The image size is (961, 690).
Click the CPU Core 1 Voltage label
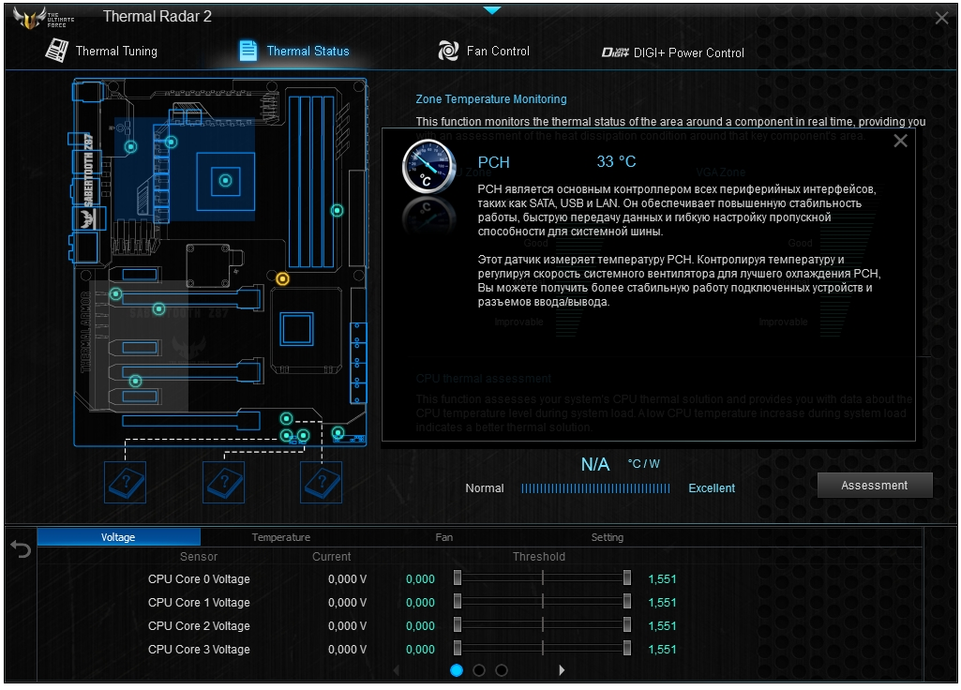(x=199, y=603)
